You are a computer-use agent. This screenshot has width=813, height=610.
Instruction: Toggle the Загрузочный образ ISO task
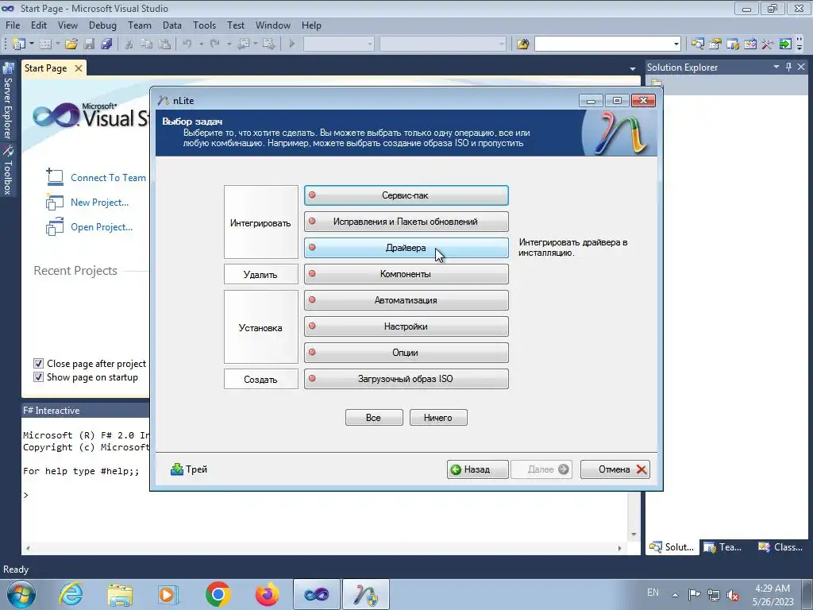pos(406,379)
